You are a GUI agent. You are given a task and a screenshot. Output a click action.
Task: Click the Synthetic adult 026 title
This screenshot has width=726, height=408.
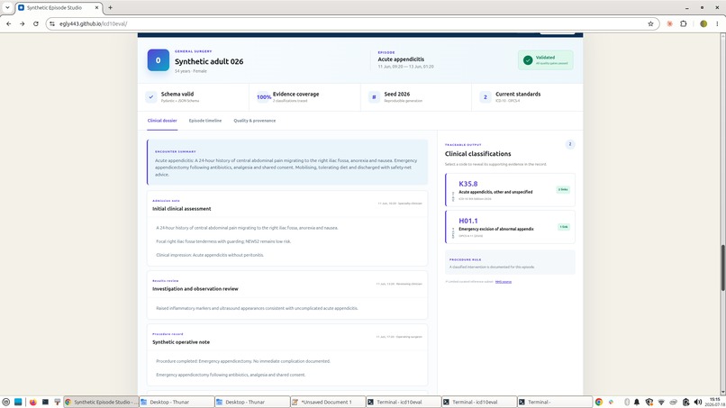[x=209, y=61]
